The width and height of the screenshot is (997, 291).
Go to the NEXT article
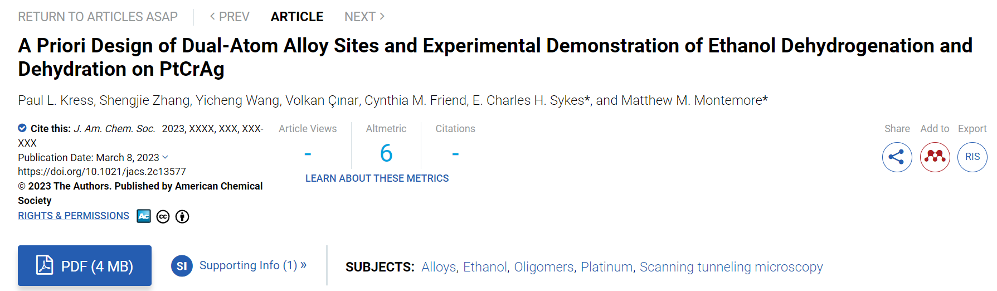[364, 17]
